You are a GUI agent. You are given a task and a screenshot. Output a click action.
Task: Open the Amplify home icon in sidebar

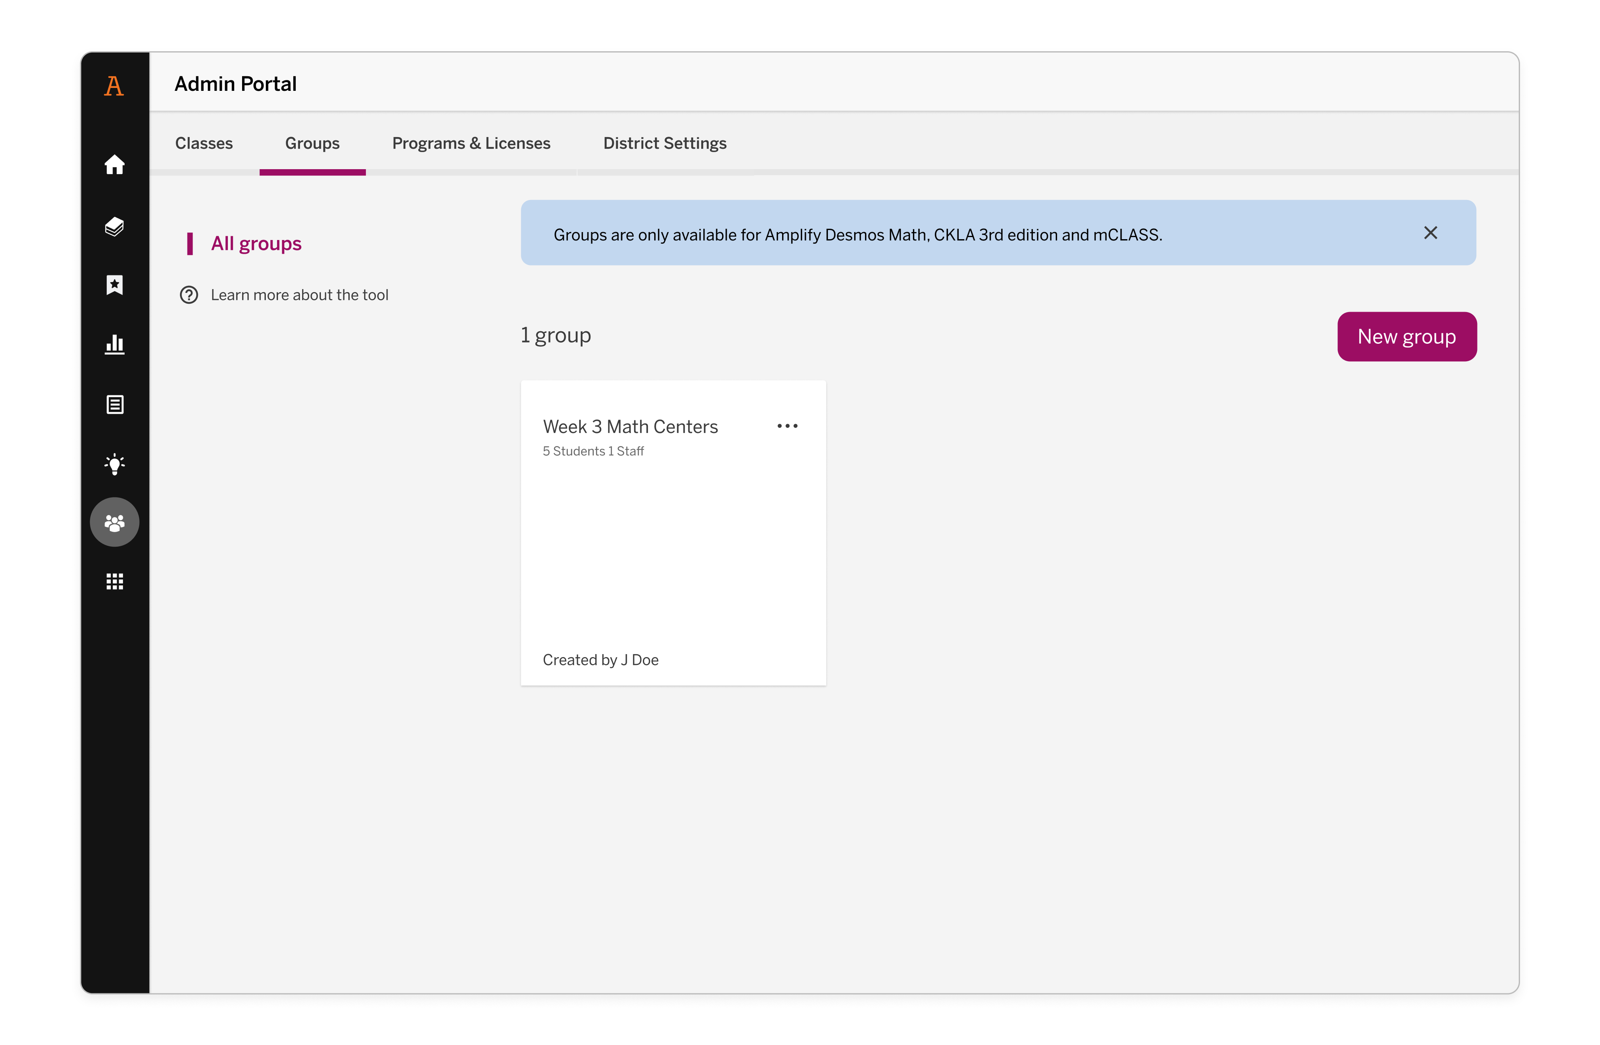pos(114,165)
